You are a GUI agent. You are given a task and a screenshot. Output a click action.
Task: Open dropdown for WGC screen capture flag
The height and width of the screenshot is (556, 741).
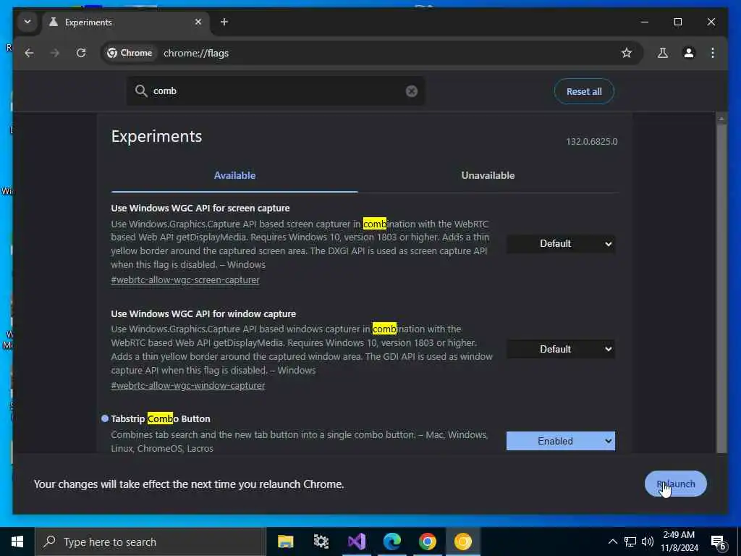tap(561, 243)
